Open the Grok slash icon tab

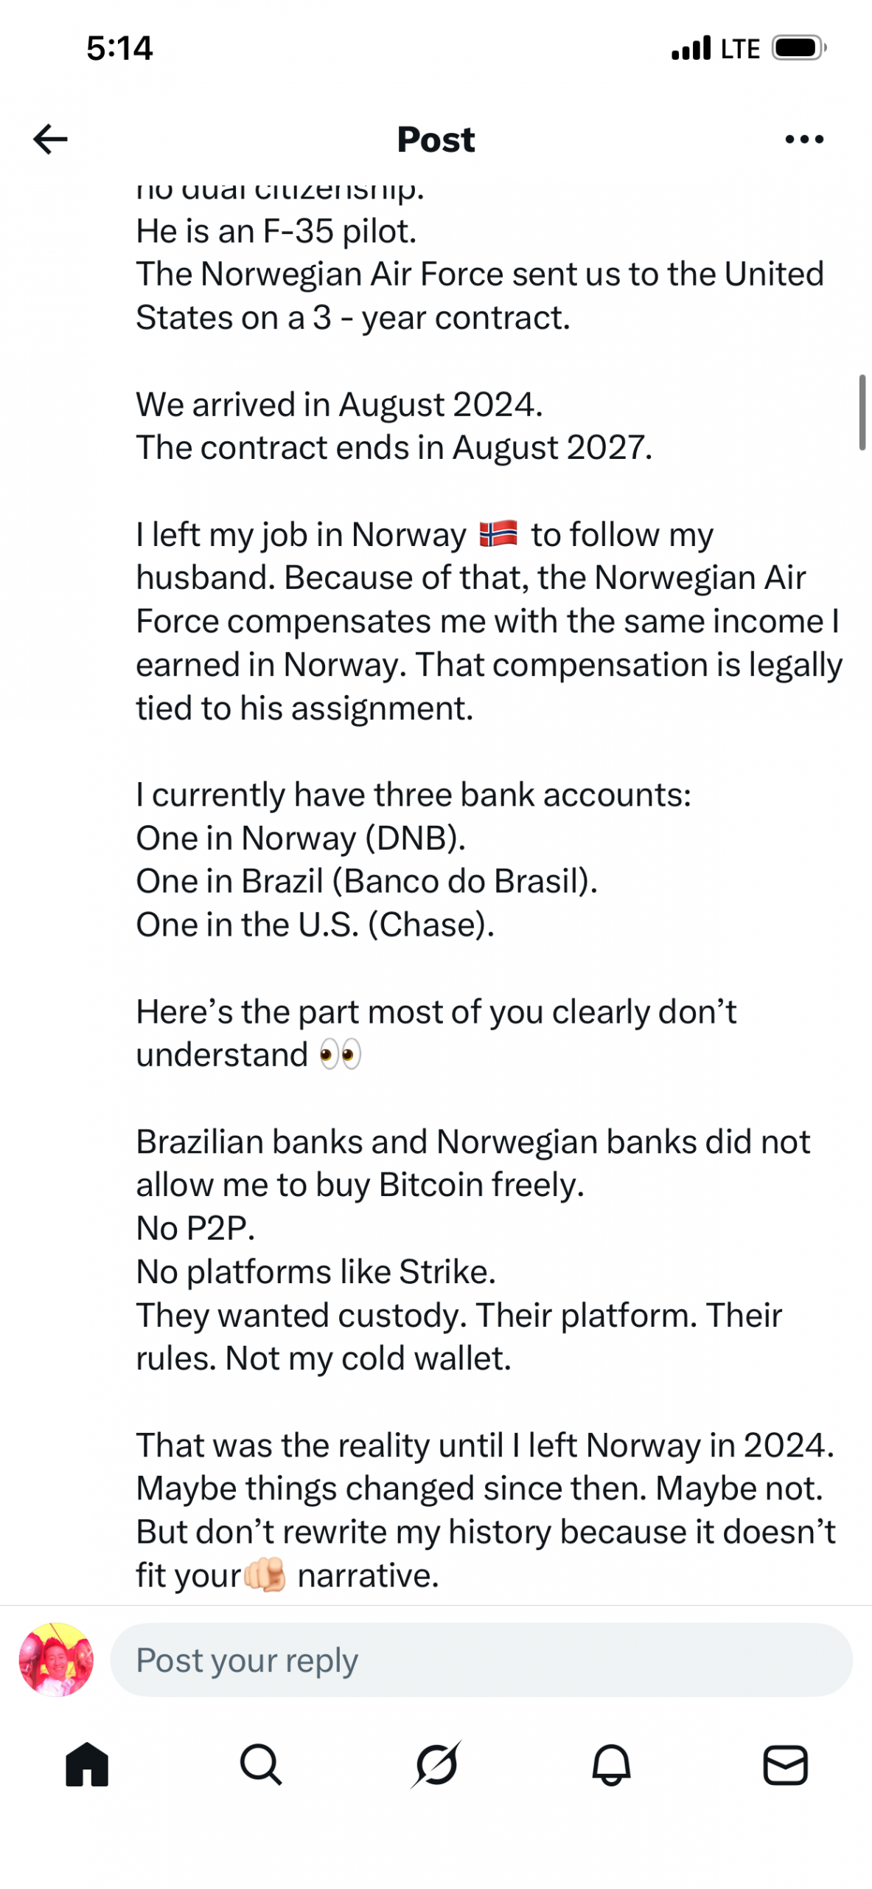tap(436, 1766)
